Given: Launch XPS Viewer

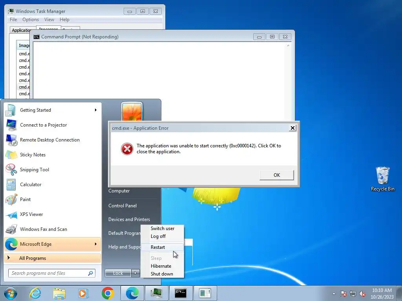Looking at the screenshot, I should 53,214.
